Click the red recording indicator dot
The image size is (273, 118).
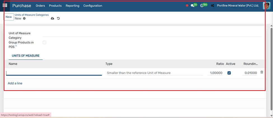(187, 6)
